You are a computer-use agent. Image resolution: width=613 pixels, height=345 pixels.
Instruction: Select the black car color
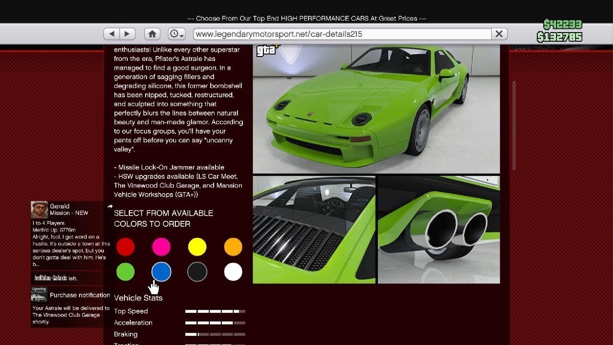pyautogui.click(x=197, y=272)
